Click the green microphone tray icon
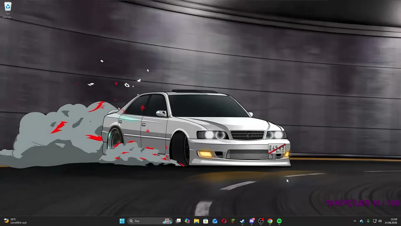Viewport: 401px width, 226px height. [x=368, y=221]
